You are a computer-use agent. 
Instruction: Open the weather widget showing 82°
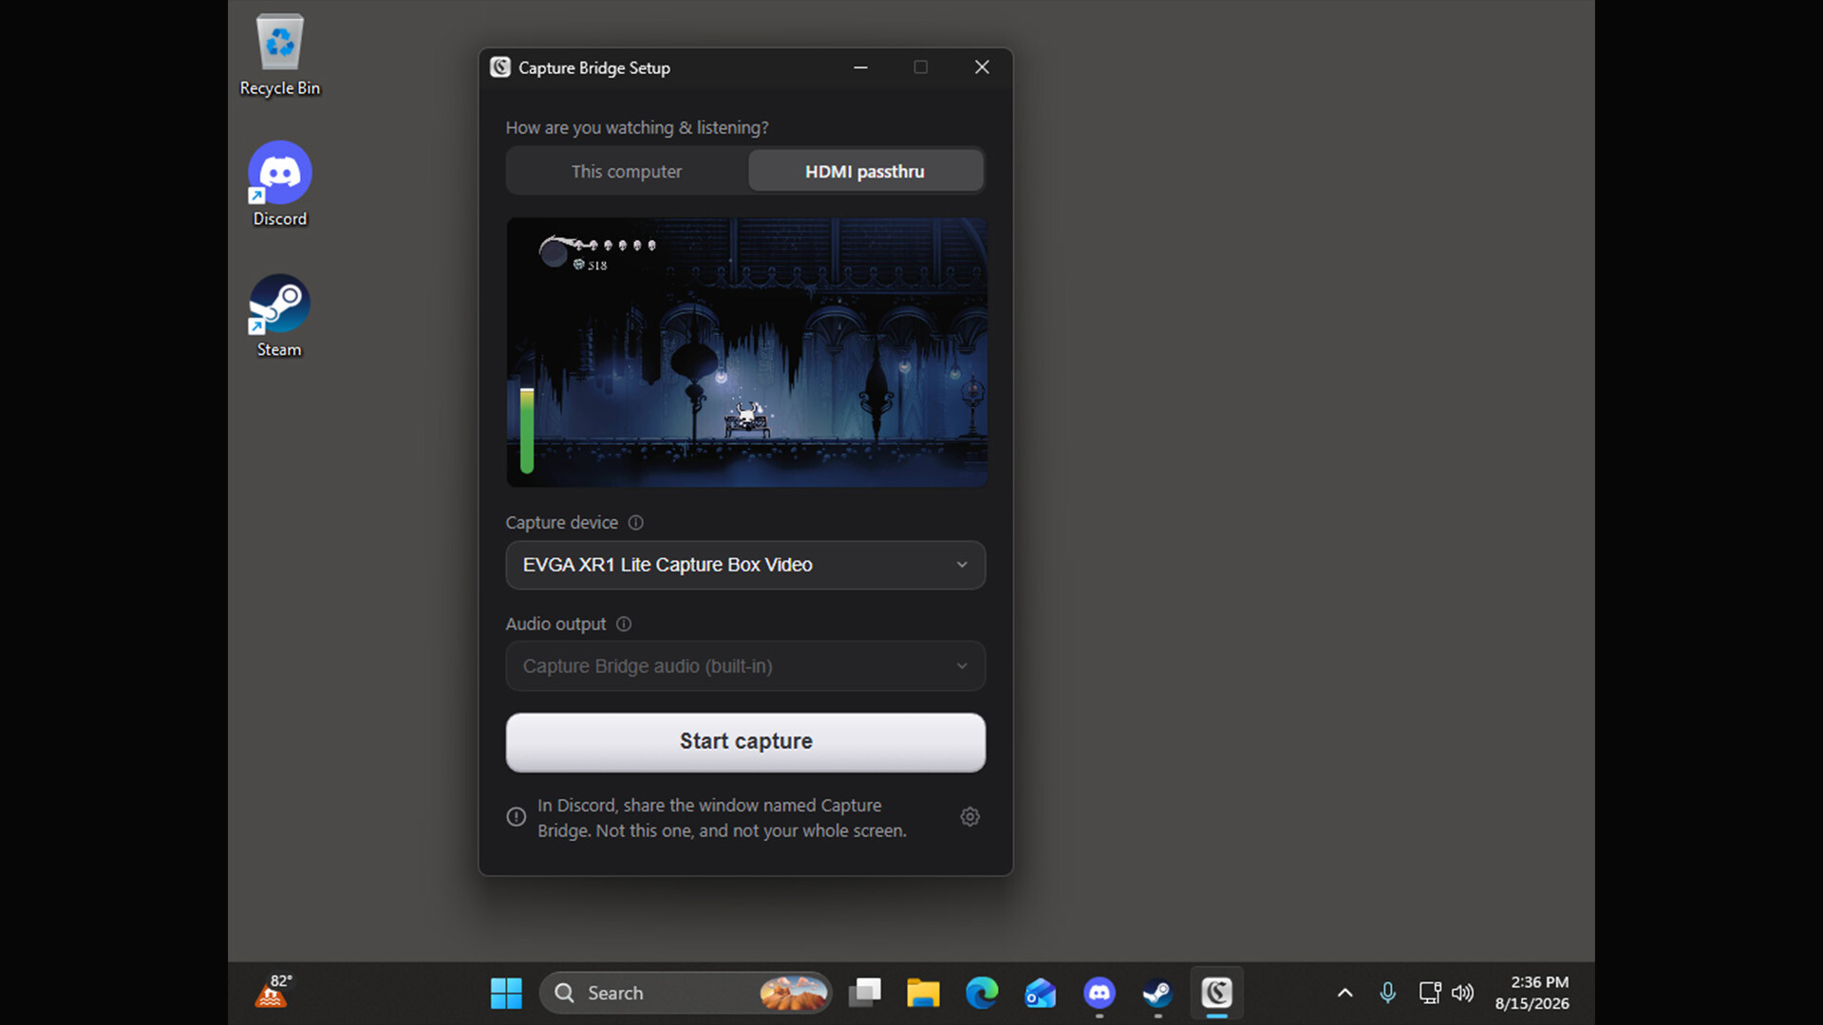point(273,992)
